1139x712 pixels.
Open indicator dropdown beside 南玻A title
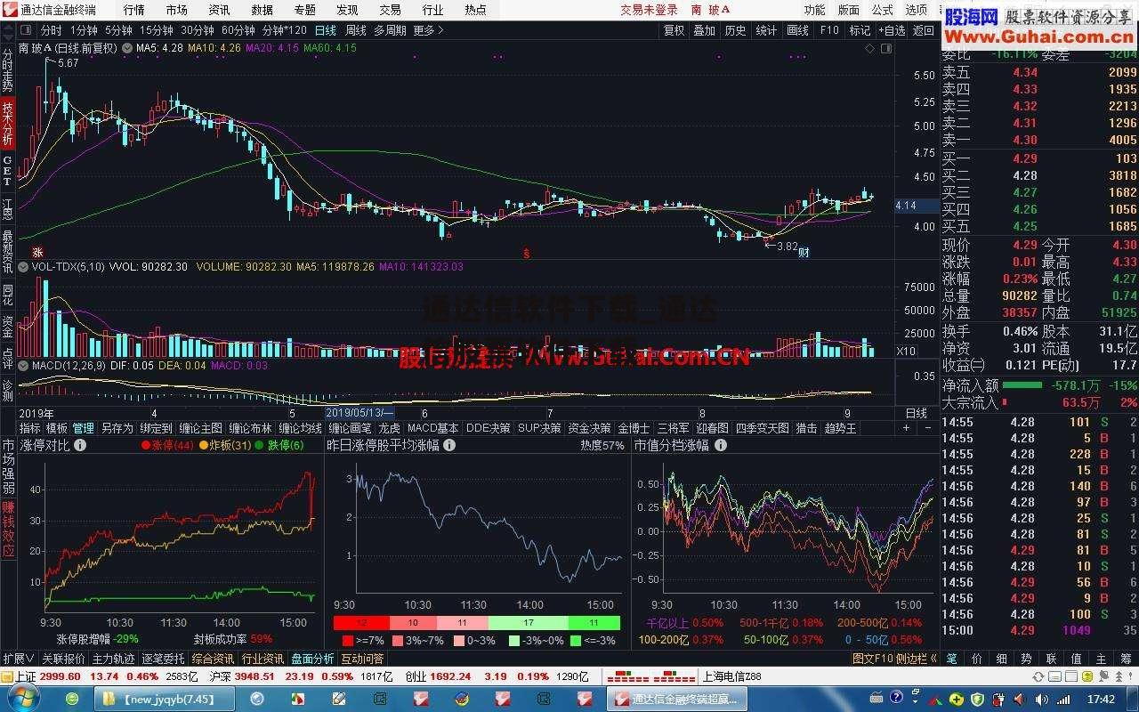[126, 48]
